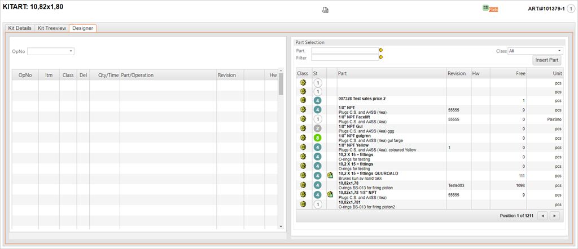This screenshot has height=249, width=578.
Task: Click green status 8 badge for NPT gulgrnn
Action: [x=318, y=138]
